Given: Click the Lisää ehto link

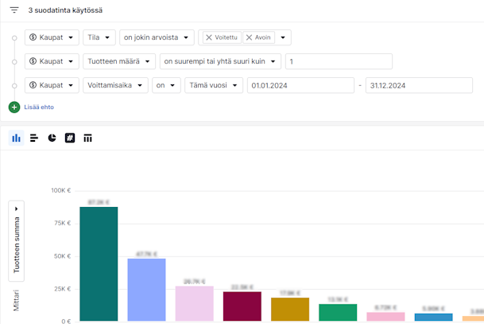Looking at the screenshot, I should [39, 107].
